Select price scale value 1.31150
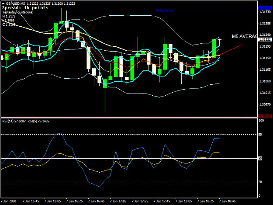The width and height of the screenshot is (273, 205). (x=265, y=58)
